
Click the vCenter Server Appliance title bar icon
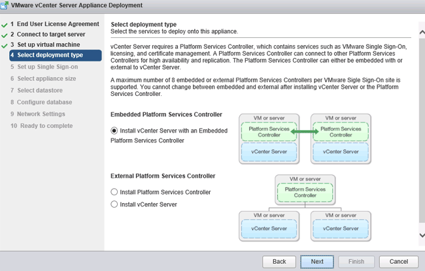pyautogui.click(x=5, y=5)
